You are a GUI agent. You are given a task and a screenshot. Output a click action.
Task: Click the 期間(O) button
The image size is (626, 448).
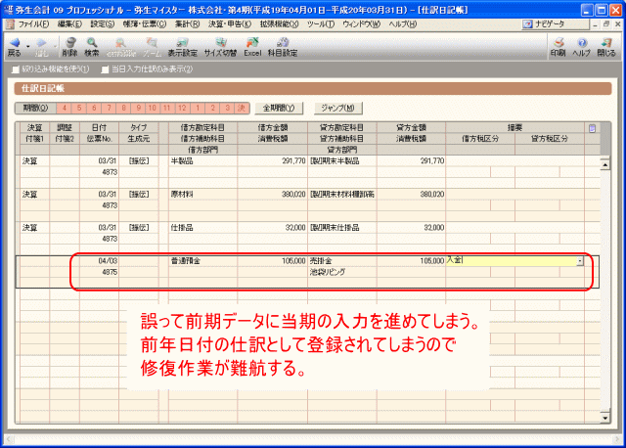click(35, 109)
